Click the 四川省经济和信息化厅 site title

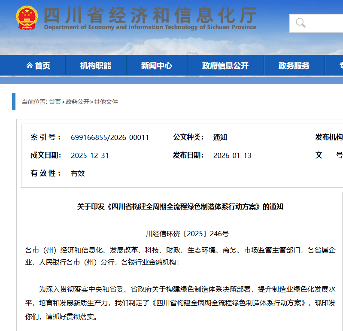[150, 15]
